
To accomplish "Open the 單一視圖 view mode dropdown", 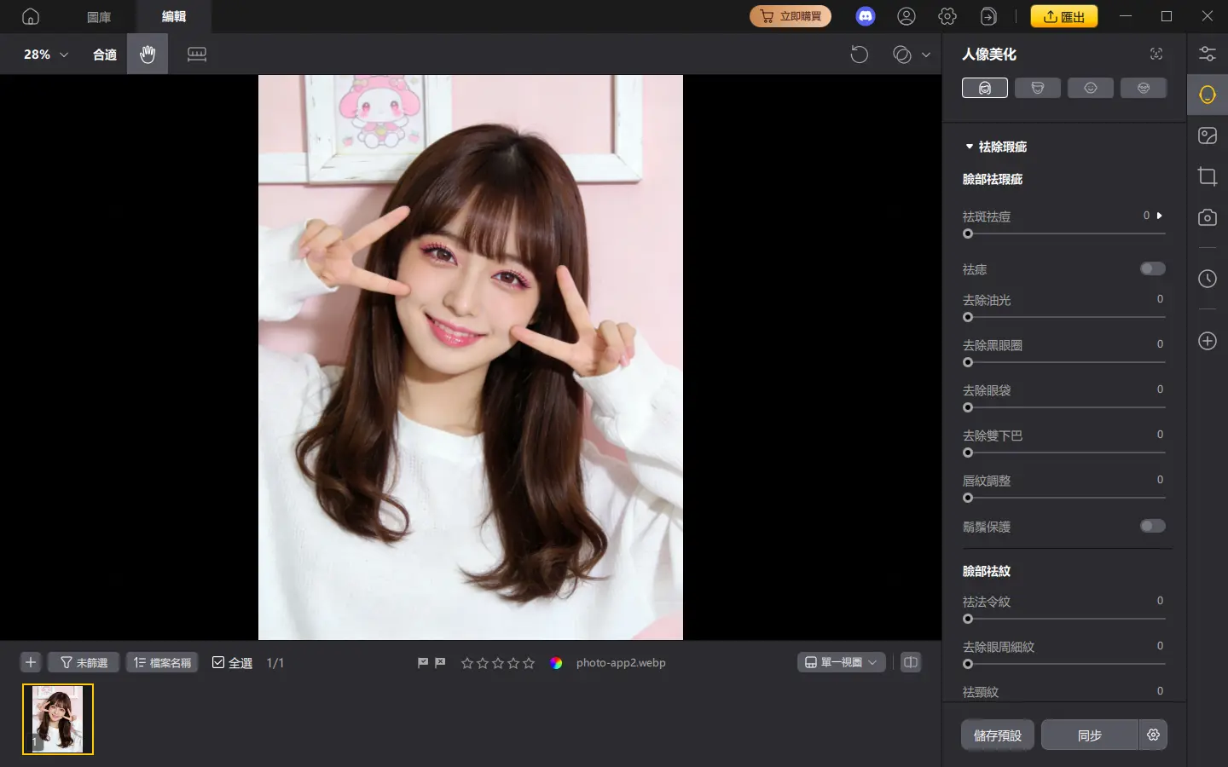I will pos(841,662).
